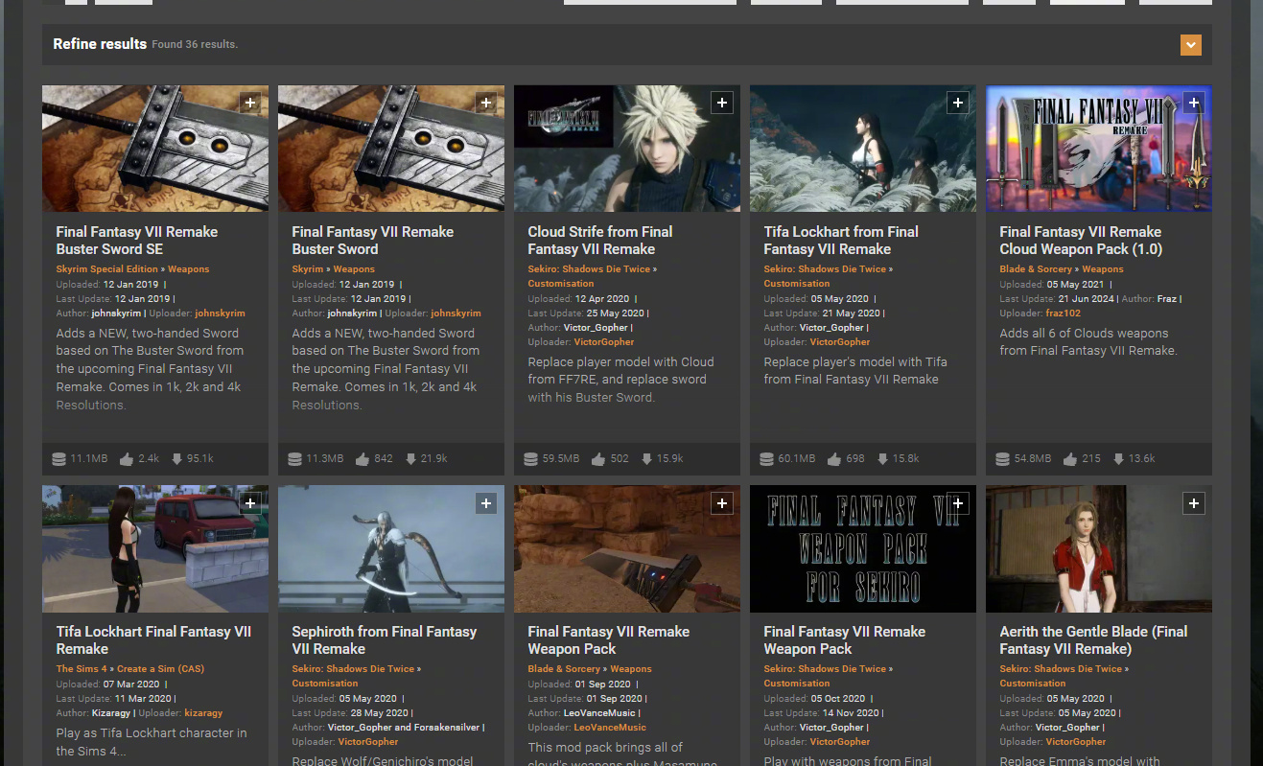Screen dimensions: 1263x766
Task: Click plus icon on Blade & Sorcery Weapon Pack card
Action: tap(722, 502)
